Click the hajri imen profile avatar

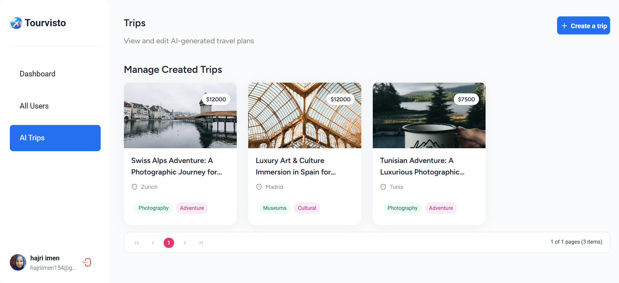(18, 262)
